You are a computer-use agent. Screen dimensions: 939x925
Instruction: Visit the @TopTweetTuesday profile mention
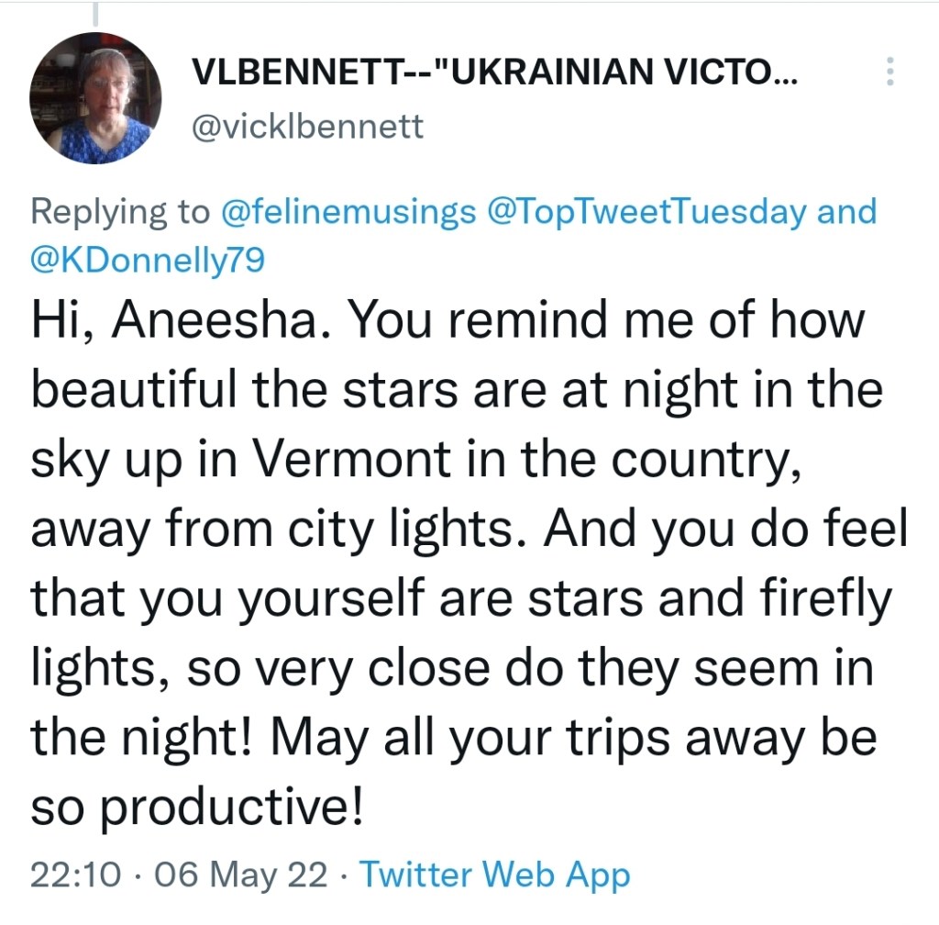click(646, 212)
